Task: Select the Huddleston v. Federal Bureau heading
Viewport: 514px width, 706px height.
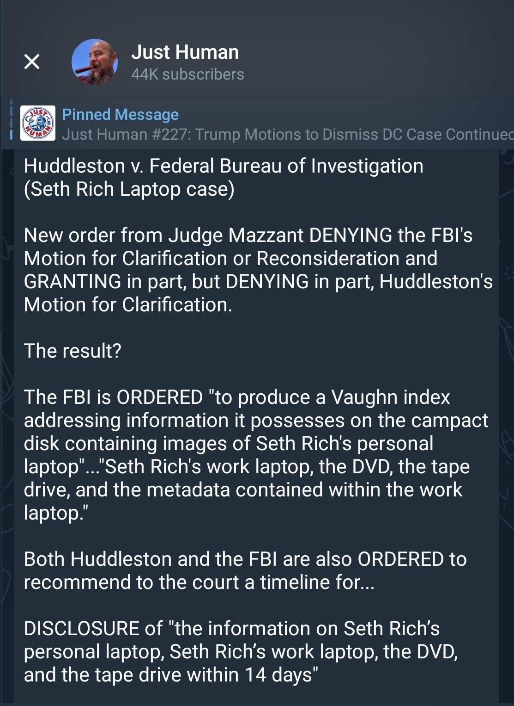Action: point(224,166)
